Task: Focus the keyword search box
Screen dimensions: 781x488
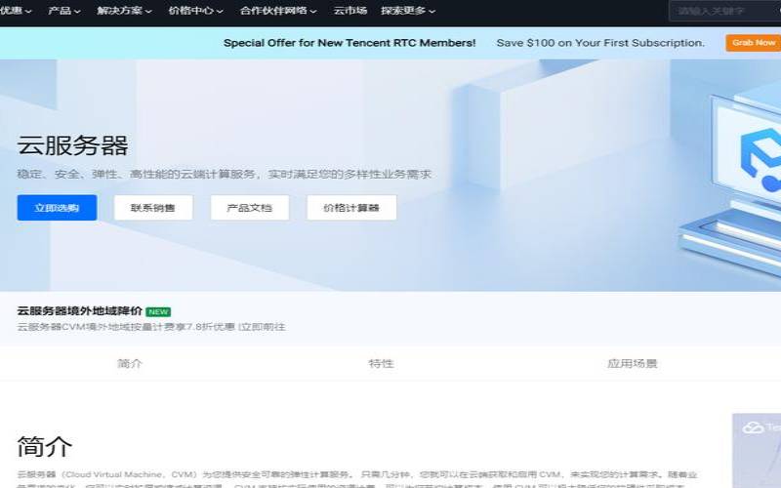Action: coord(724,11)
